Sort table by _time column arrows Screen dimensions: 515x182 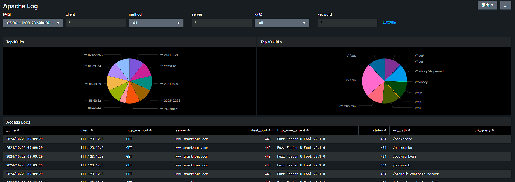pos(18,130)
